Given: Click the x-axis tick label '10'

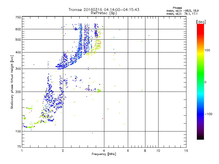Looking at the screenshot, I should pyautogui.click(x=158, y=151).
